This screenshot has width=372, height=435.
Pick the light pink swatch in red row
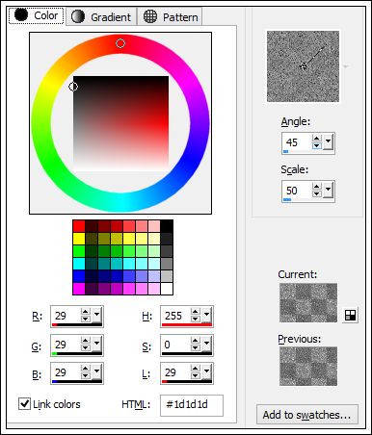(154, 226)
